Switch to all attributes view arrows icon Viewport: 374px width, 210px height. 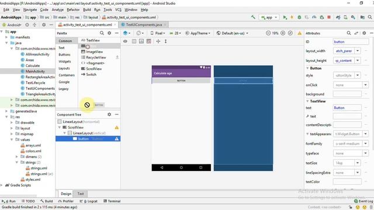[x=356, y=33]
